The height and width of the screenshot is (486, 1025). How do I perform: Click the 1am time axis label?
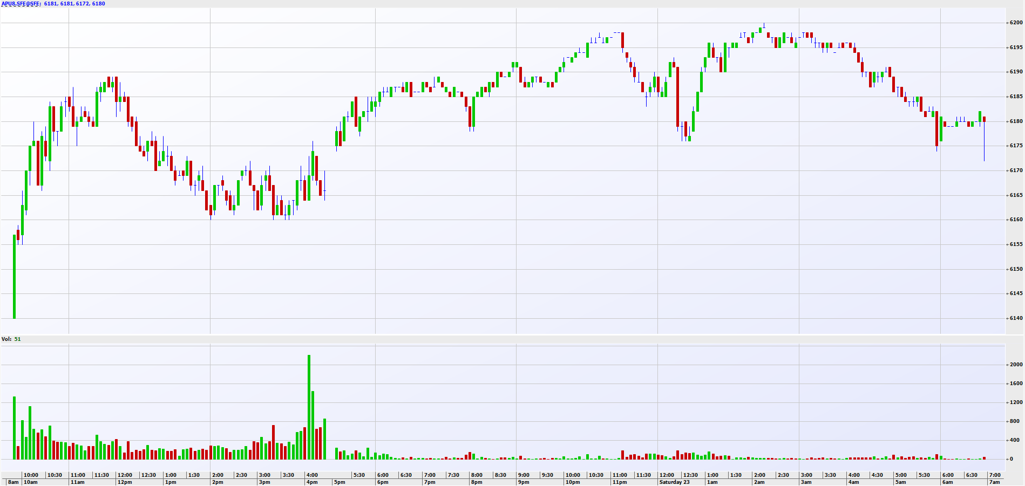pyautogui.click(x=712, y=482)
